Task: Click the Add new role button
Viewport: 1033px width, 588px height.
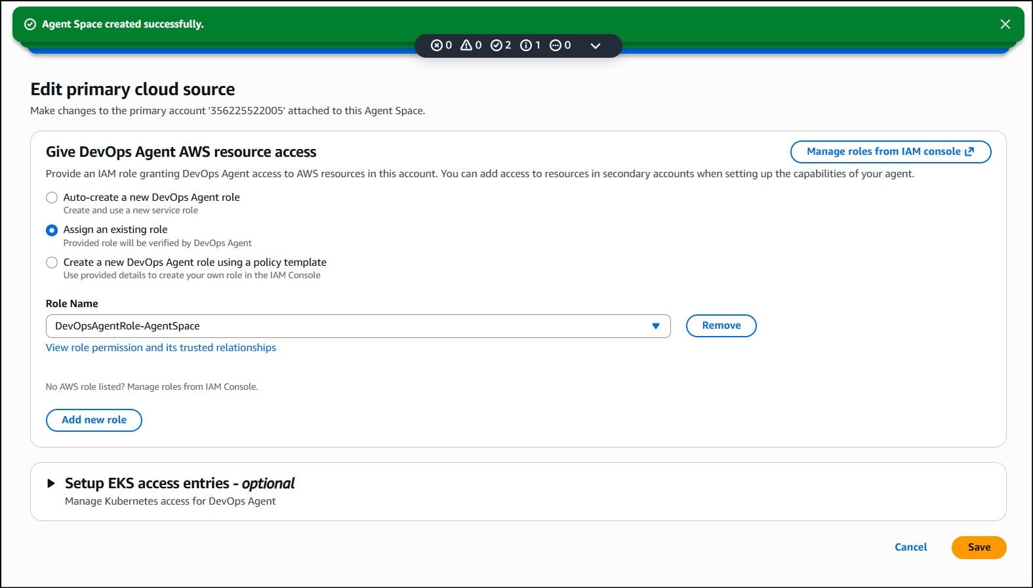Action: 94,420
